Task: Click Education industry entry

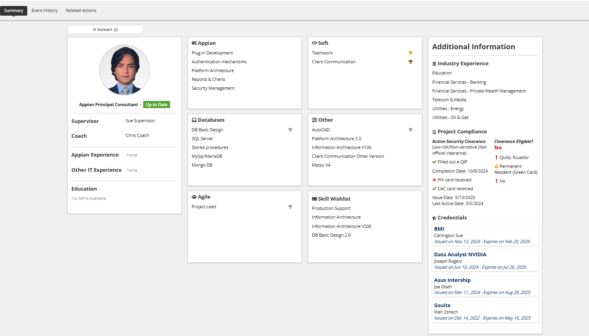Action: pos(442,73)
